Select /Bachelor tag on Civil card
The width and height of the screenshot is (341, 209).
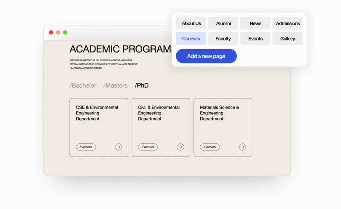tap(148, 147)
